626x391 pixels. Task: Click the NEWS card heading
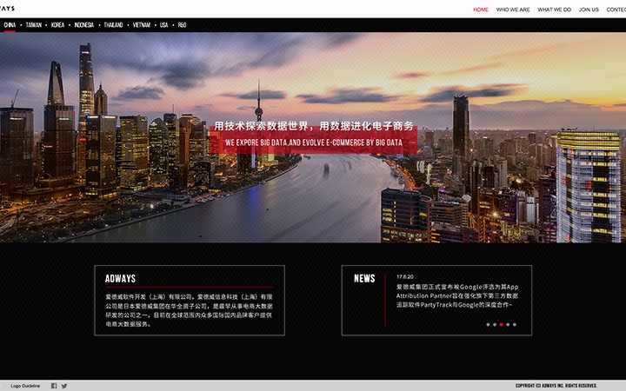coord(364,279)
